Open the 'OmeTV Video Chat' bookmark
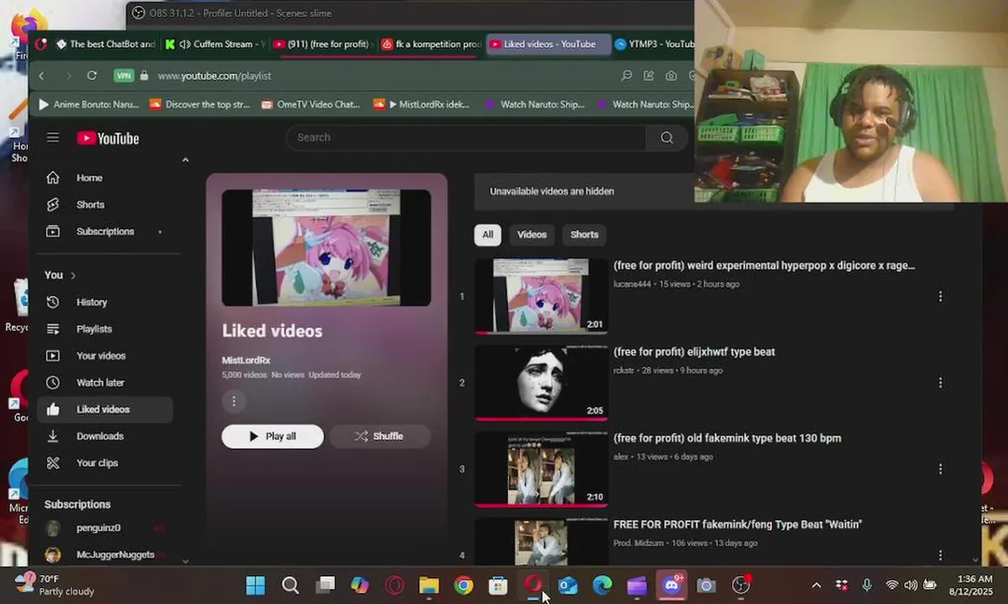Screen dimensions: 1008x604 point(311,105)
